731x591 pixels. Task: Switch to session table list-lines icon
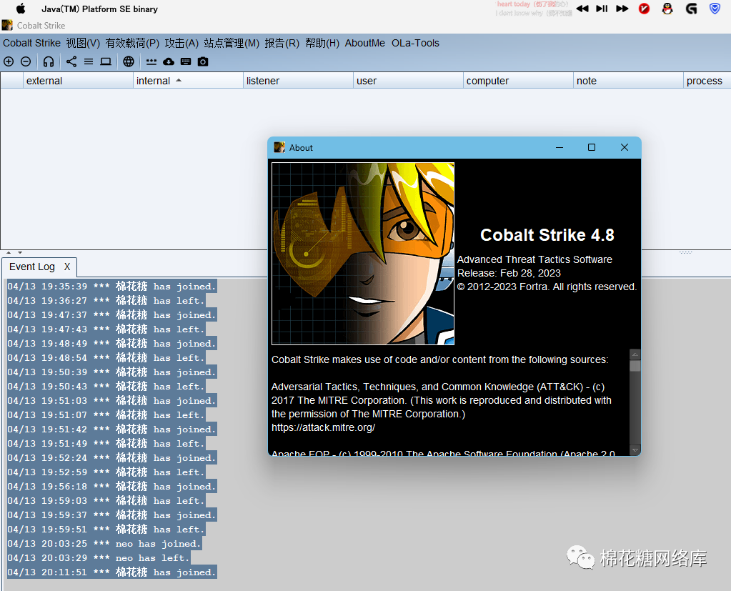coord(89,61)
